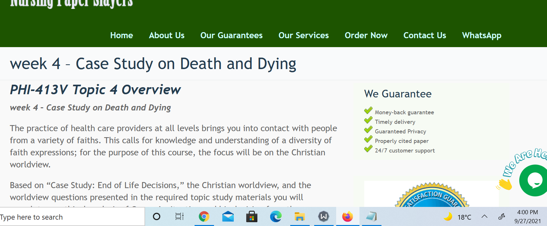This screenshot has height=226, width=547.
Task: Switch to Firefox in the taskbar
Action: click(x=348, y=217)
